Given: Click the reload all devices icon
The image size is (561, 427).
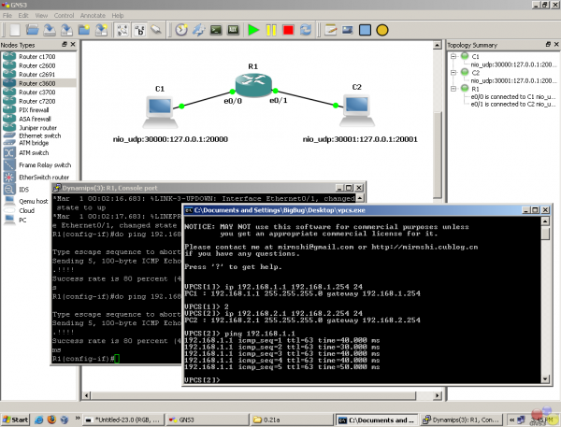Looking at the screenshot, I should click(307, 30).
